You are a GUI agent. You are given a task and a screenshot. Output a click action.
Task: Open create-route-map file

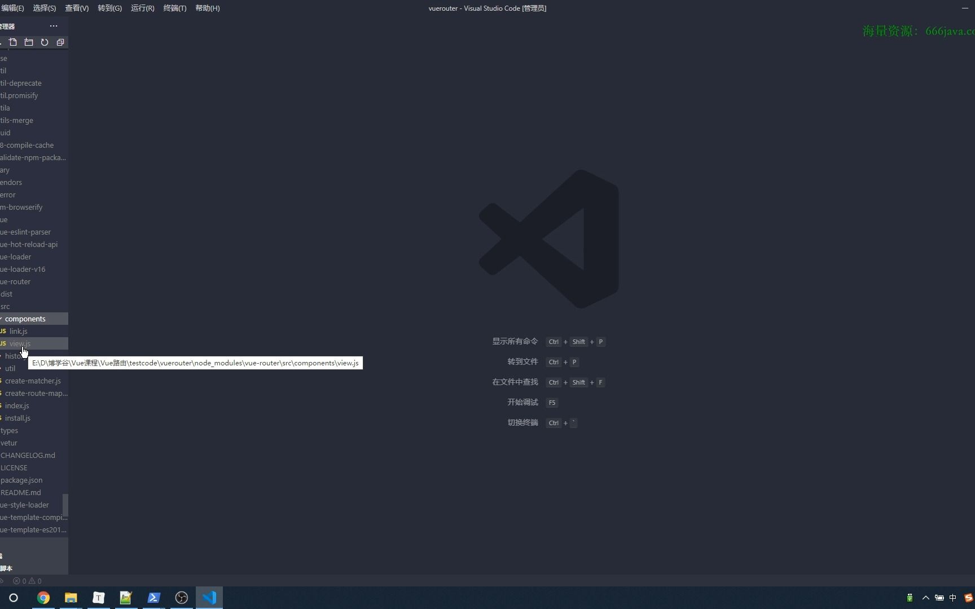pyautogui.click(x=34, y=393)
